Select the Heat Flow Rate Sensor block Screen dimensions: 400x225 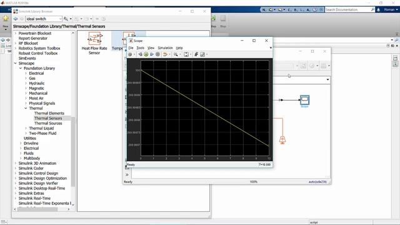94,43
